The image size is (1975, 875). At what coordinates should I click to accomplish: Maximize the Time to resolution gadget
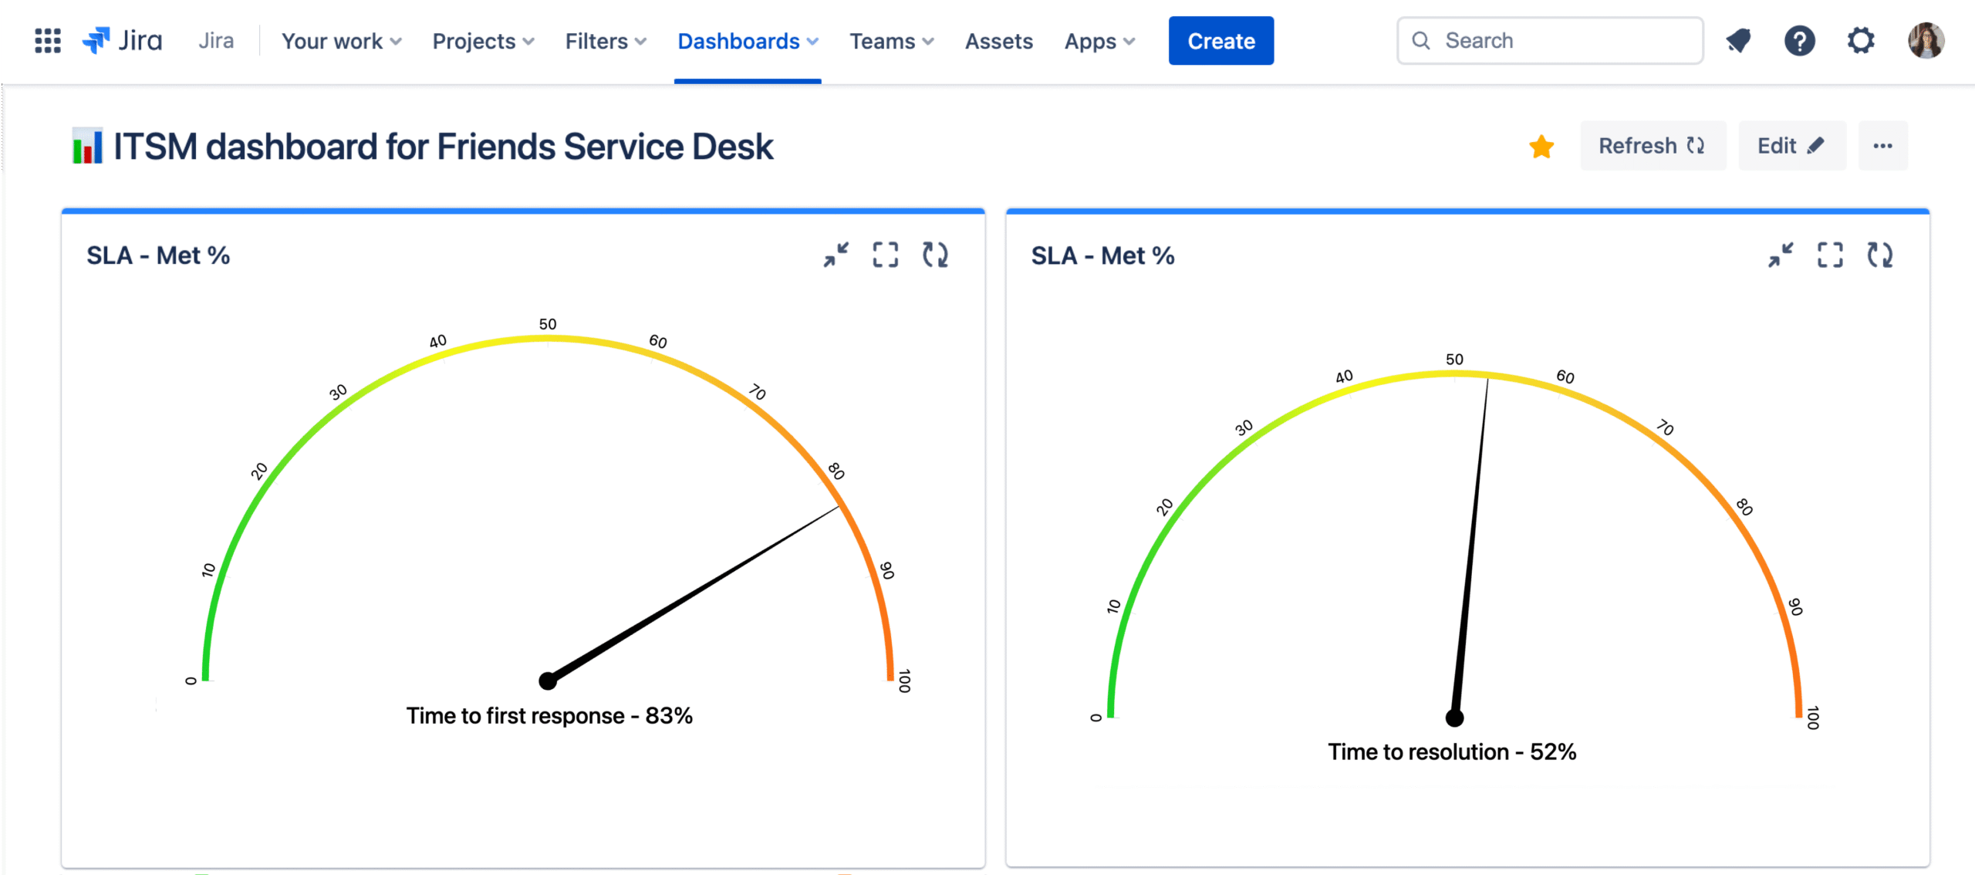[x=1830, y=255]
